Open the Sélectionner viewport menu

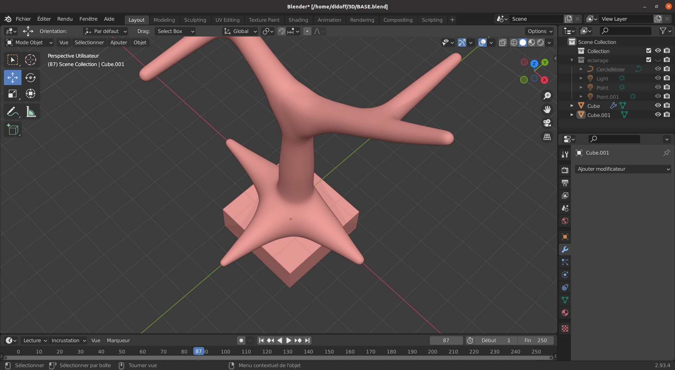pyautogui.click(x=89, y=43)
